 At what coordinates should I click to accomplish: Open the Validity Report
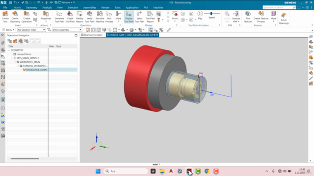(79, 17)
